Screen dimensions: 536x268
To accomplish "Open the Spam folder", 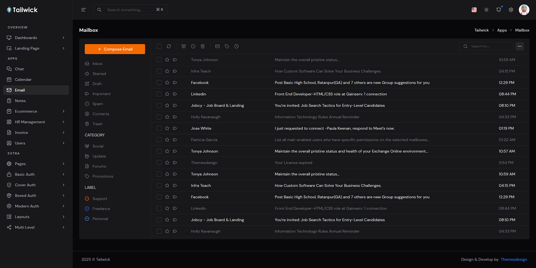I will click(98, 104).
